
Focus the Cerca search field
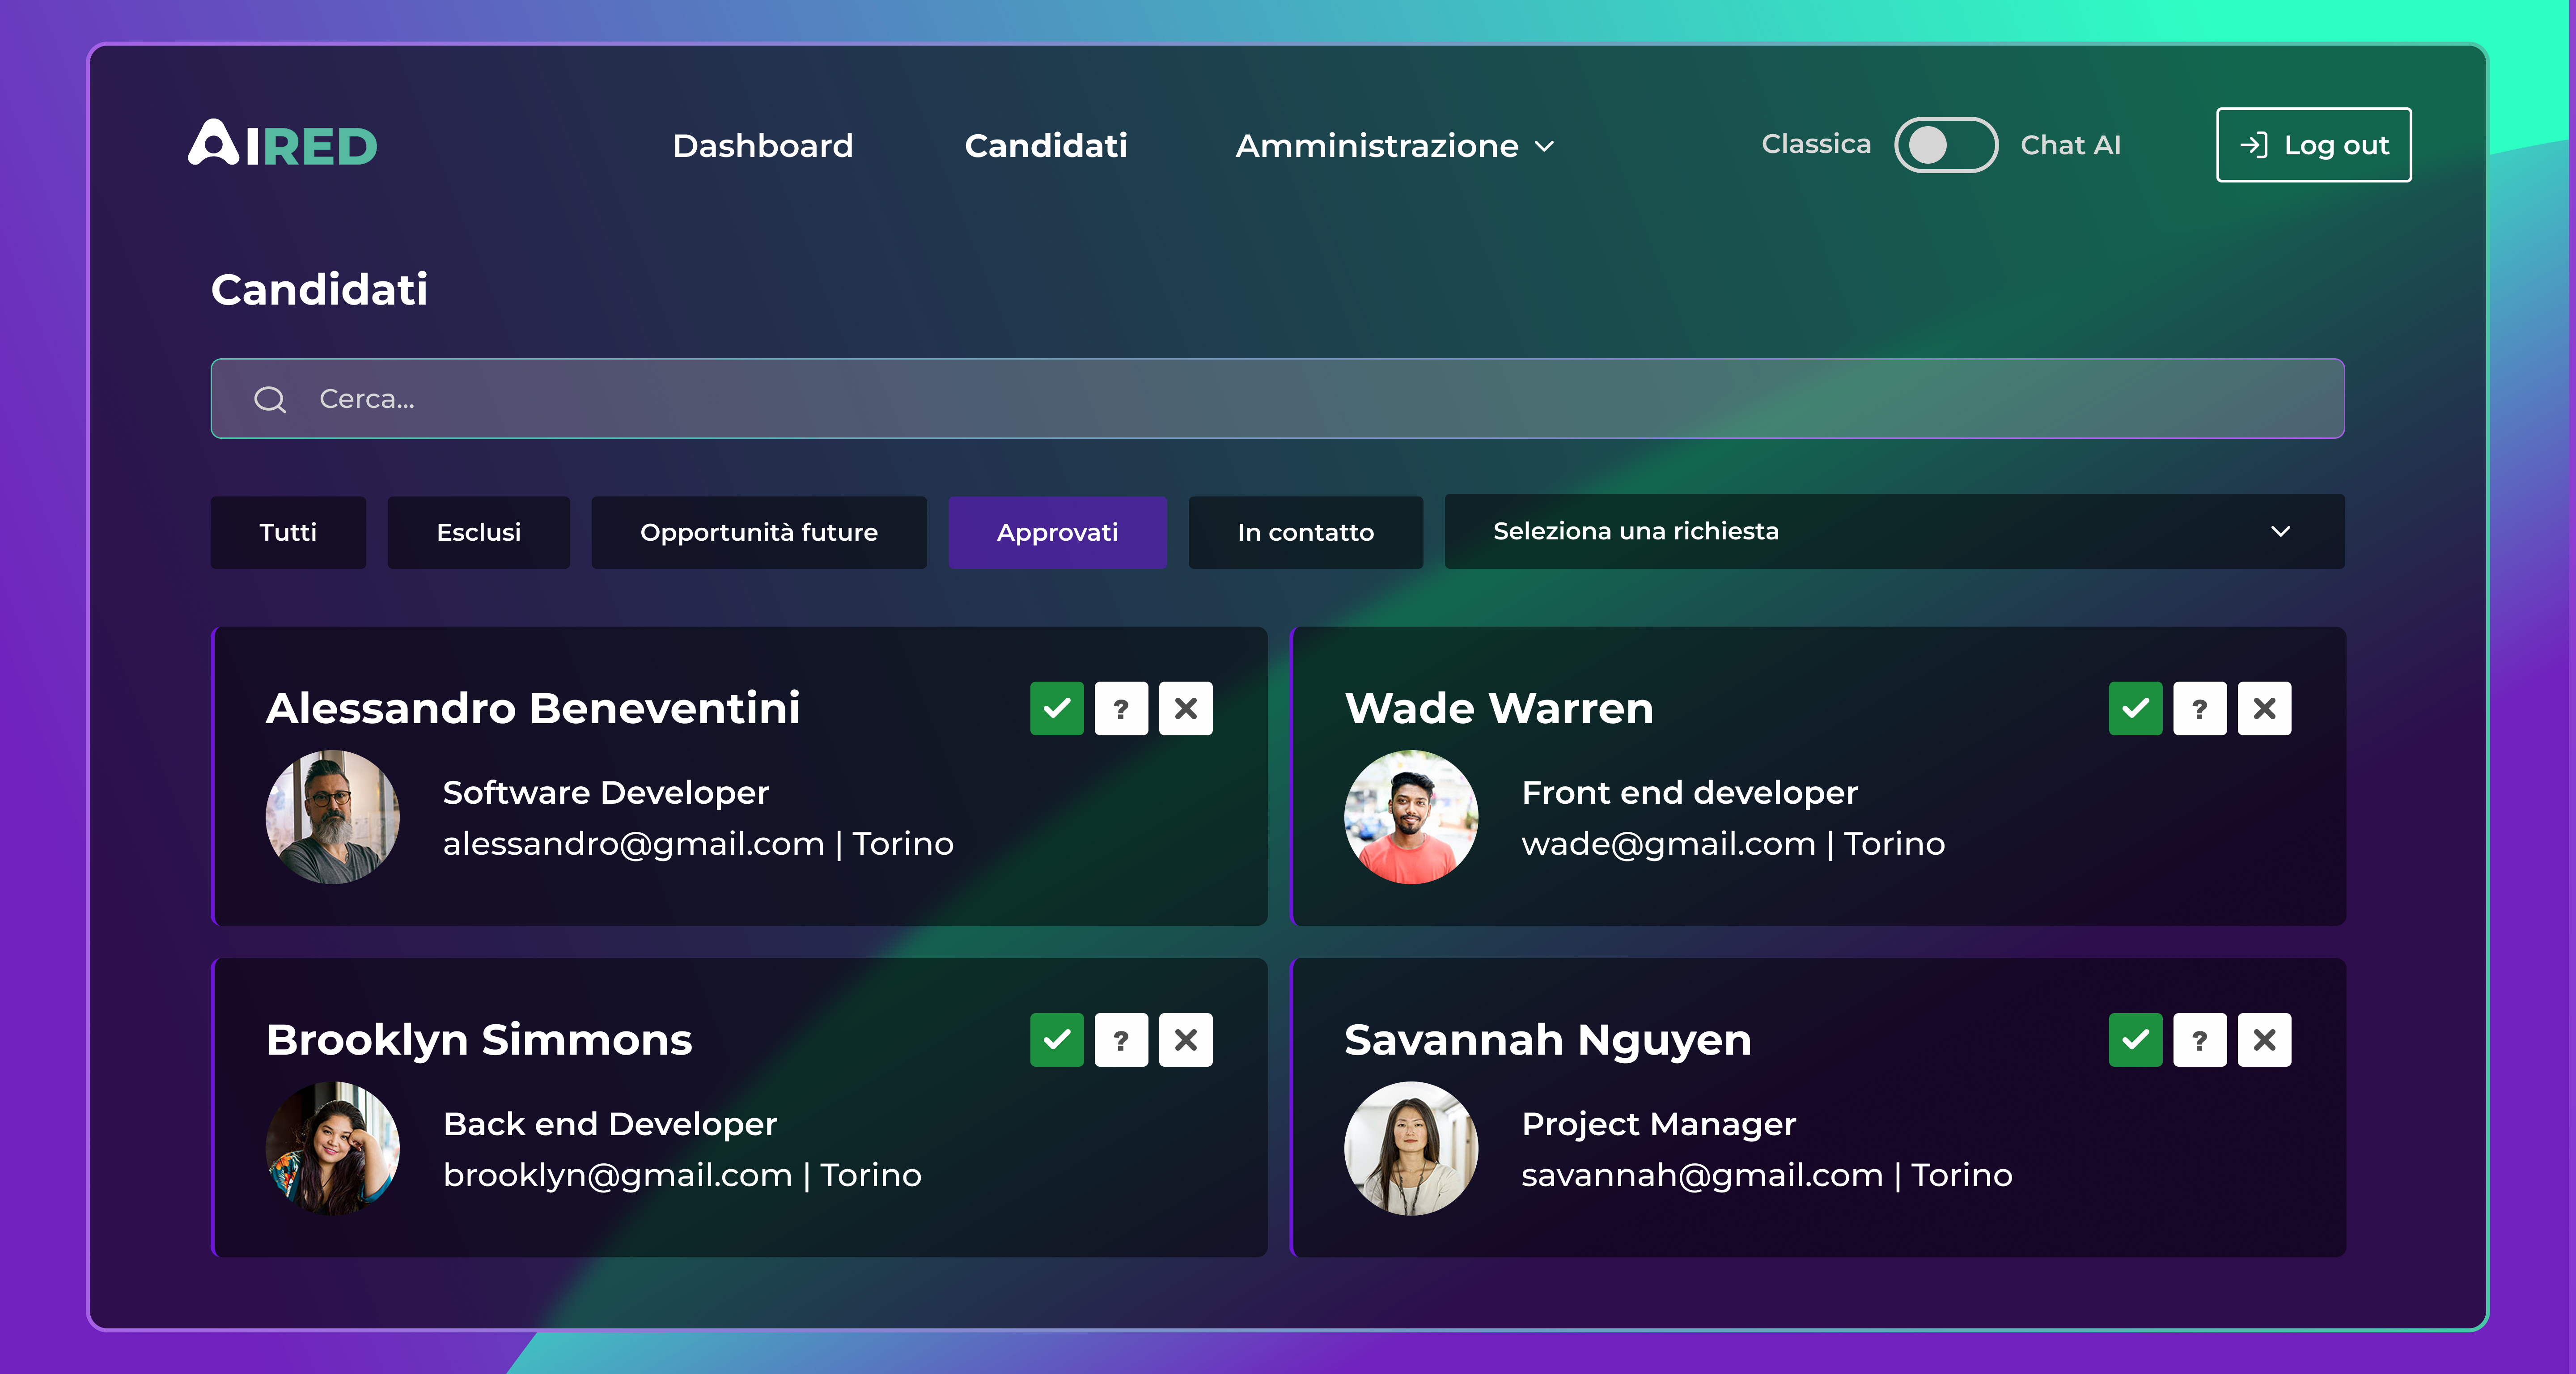coord(1278,398)
